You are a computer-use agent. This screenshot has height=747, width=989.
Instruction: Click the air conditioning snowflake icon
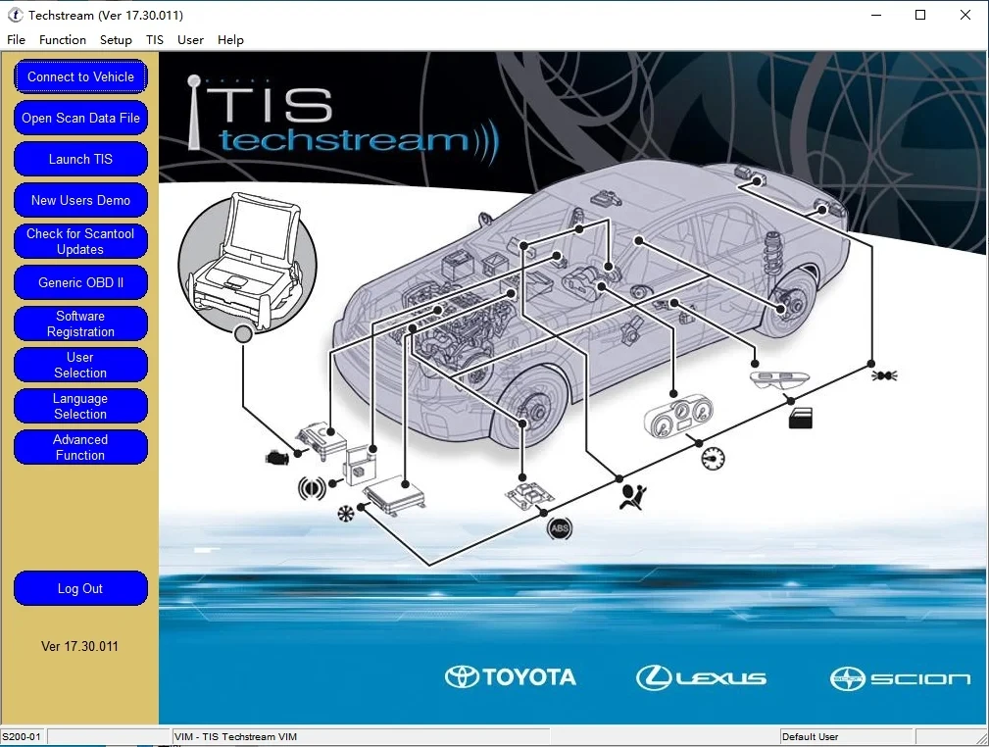click(x=345, y=513)
